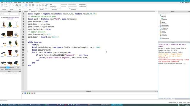
Task: Select the Observatory tower model thumbnail
Action: [4, 24]
